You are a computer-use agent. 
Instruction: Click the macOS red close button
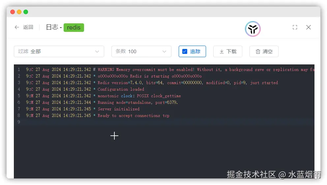13,12
